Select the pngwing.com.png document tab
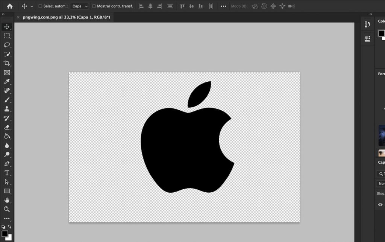The height and width of the screenshot is (242, 385). coord(66,17)
